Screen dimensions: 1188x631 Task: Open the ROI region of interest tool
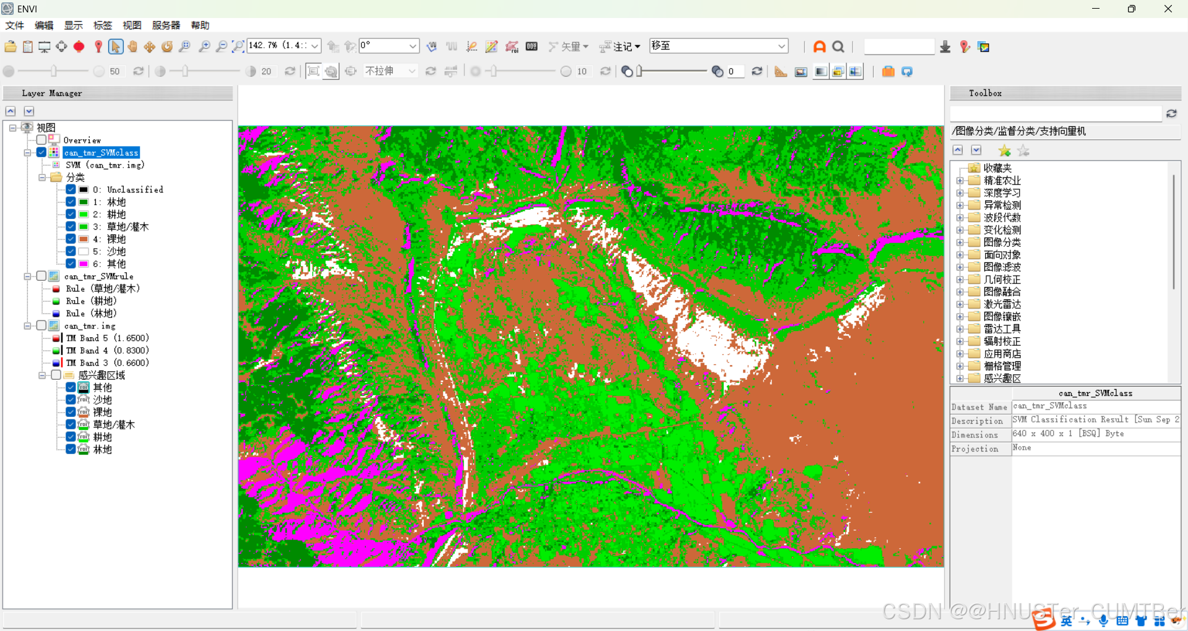[512, 46]
